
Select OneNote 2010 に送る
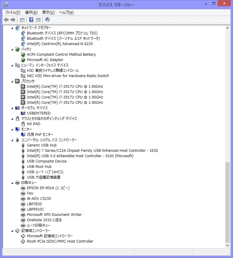point(44,220)
